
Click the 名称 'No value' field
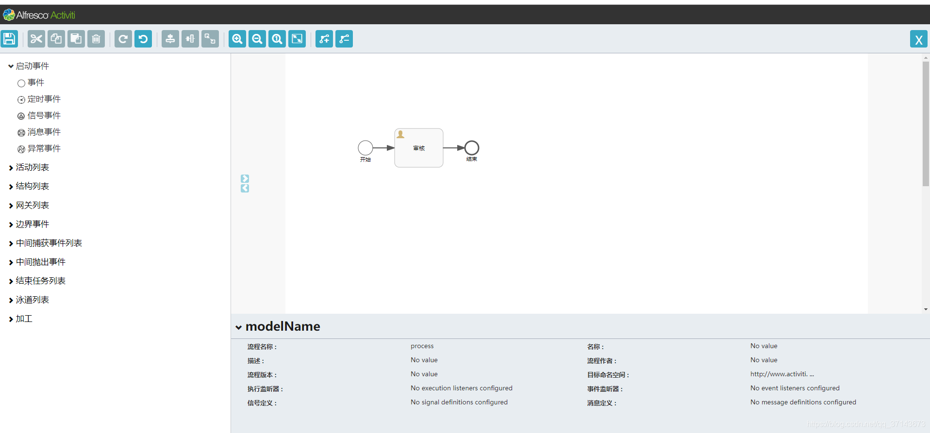click(764, 346)
